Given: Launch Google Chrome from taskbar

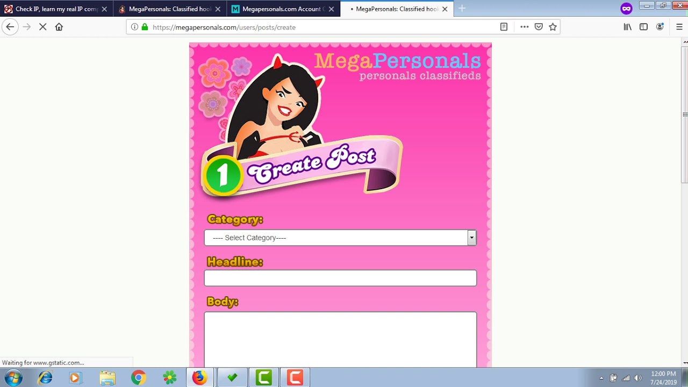Looking at the screenshot, I should 138,378.
